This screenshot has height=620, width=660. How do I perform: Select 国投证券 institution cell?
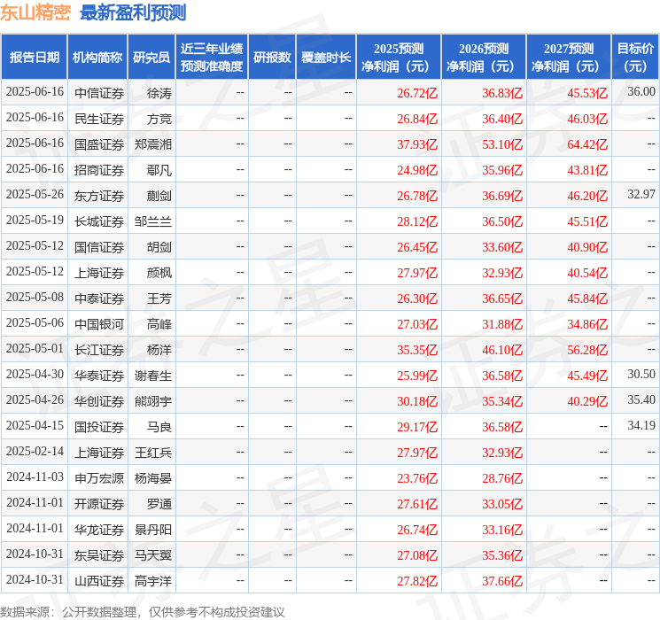coord(99,427)
